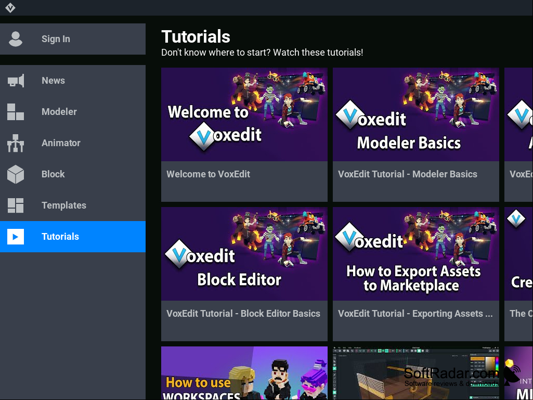Open the How to use Workspaces thumbnail
This screenshot has height=400, width=533.
click(x=244, y=373)
